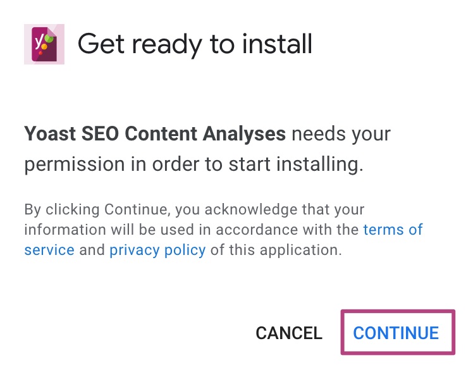Viewport: 473px width, 372px height.
Task: Click the "needs your" text after app name
Action: pyautogui.click(x=341, y=134)
